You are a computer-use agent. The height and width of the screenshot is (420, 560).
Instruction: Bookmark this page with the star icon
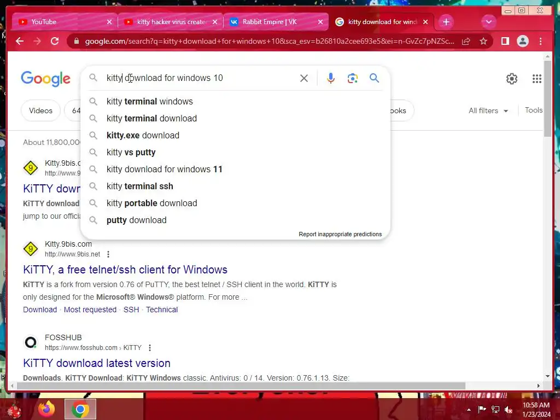[x=483, y=42]
